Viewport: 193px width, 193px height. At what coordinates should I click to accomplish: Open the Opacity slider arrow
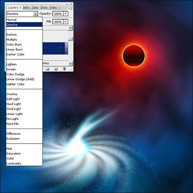[66, 14]
